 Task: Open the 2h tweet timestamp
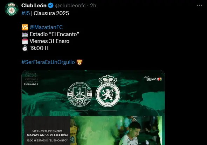[93, 6]
